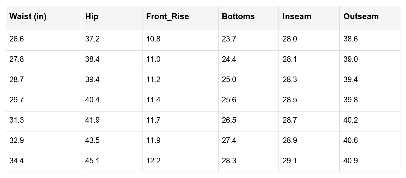Image resolution: width=406 pixels, height=178 pixels.
Task: Select the outseam cell 40.9
Action: click(x=350, y=161)
